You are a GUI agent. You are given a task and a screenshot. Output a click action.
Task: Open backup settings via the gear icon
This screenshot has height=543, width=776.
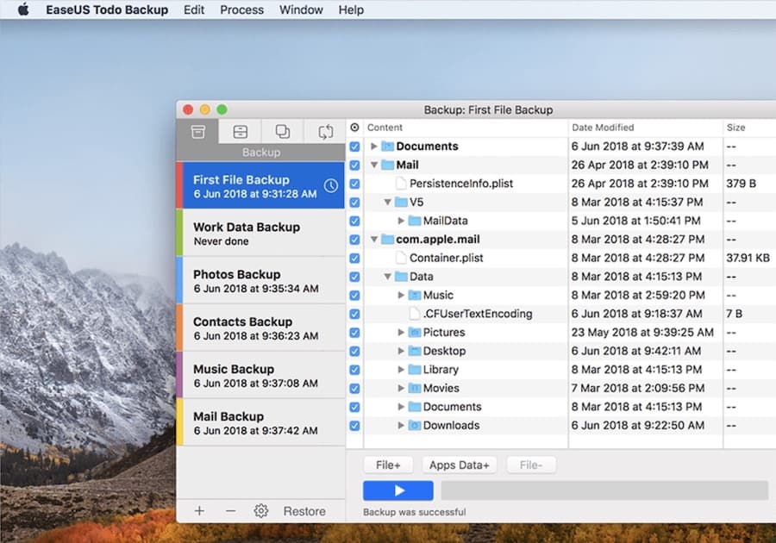[x=260, y=510]
